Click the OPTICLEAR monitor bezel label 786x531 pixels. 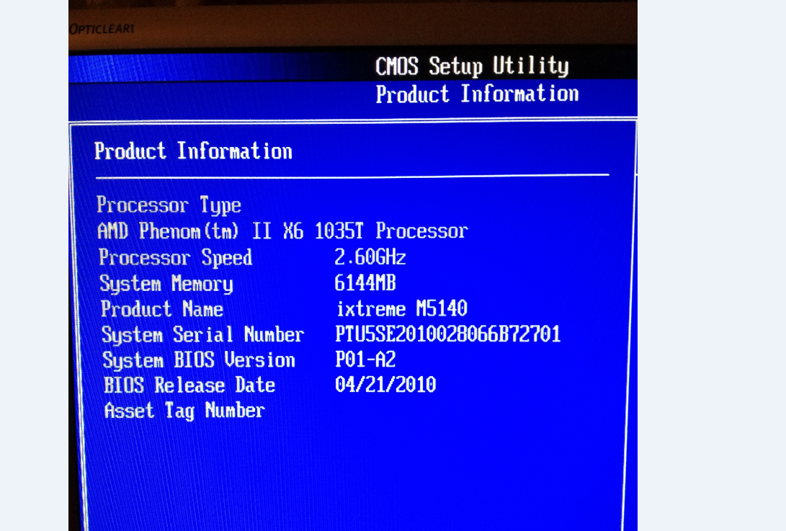point(102,29)
